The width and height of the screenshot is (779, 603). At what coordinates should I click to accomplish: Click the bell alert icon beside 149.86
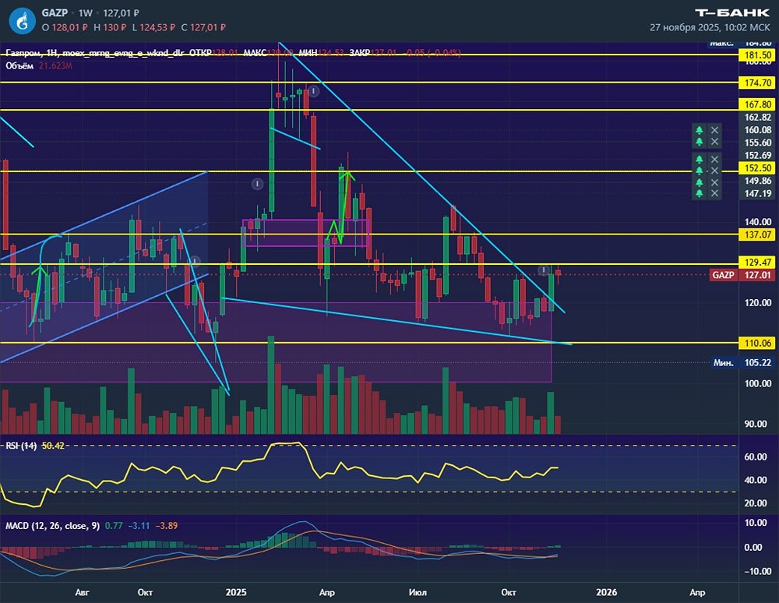pos(700,182)
